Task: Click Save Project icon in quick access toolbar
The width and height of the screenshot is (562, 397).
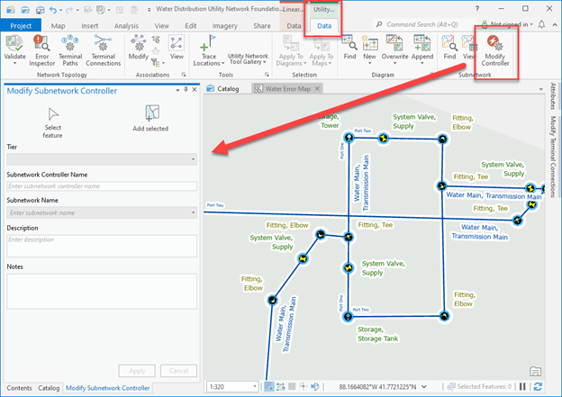Action: coord(41,10)
